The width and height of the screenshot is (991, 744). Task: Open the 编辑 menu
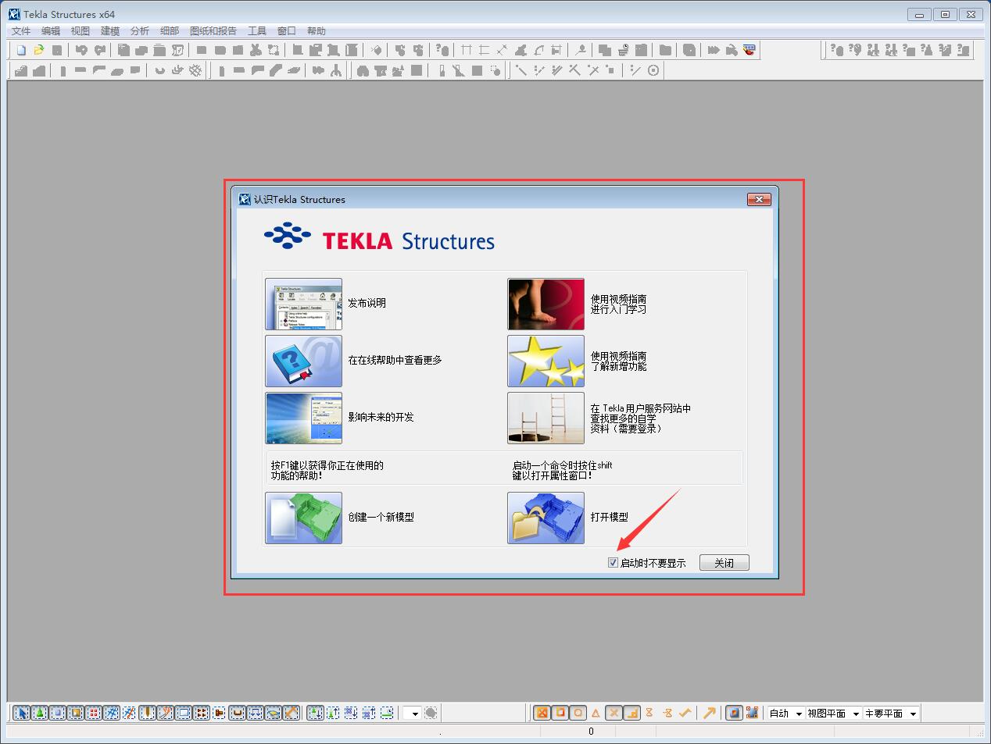tap(51, 31)
